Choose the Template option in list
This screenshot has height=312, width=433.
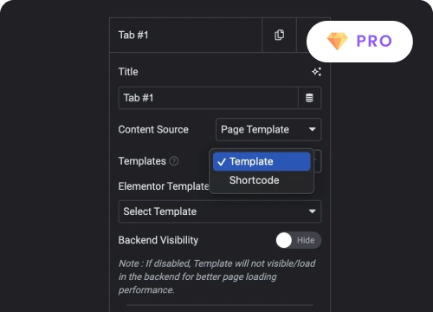(262, 161)
